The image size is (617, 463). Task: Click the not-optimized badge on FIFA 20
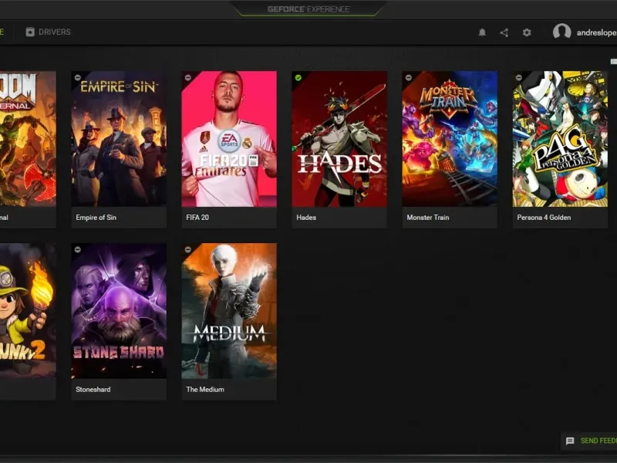click(x=187, y=78)
